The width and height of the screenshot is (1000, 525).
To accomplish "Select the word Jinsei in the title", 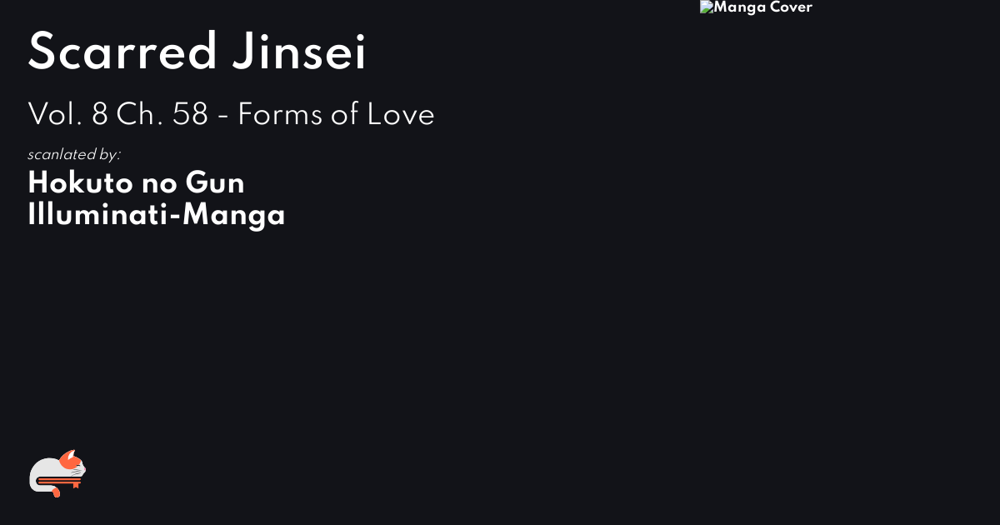I will 300,52.
